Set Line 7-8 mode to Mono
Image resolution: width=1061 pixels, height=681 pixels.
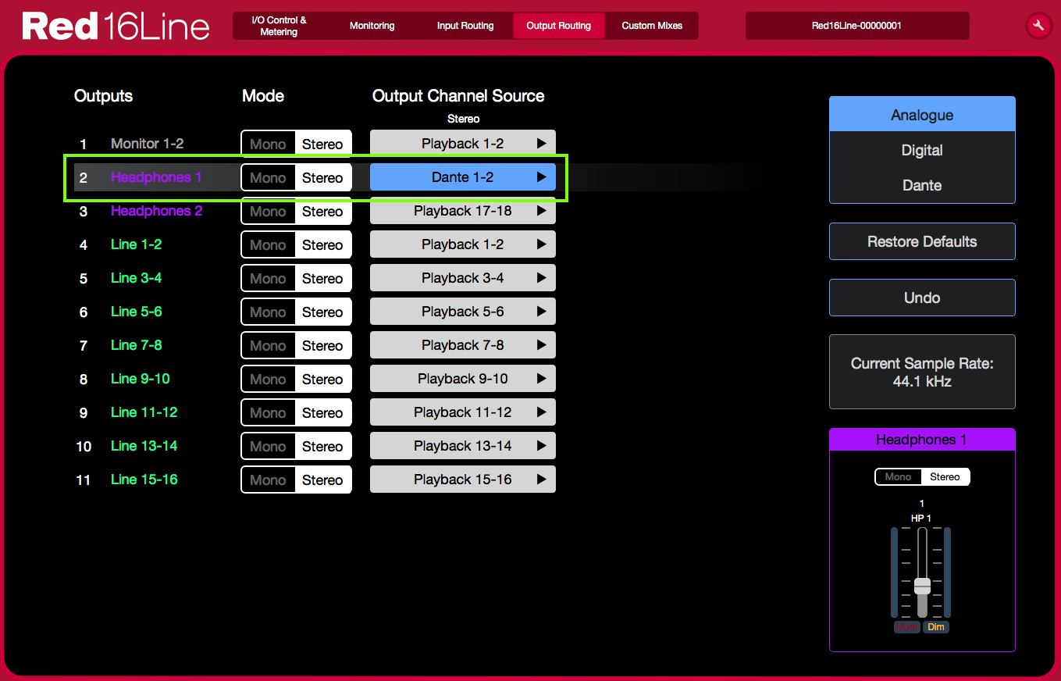coord(268,346)
